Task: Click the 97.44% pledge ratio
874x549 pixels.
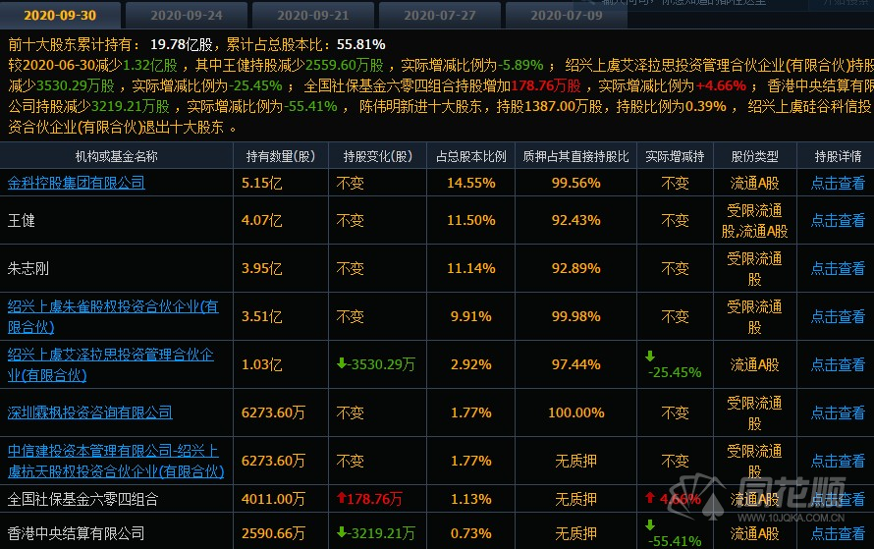Action: pos(575,364)
